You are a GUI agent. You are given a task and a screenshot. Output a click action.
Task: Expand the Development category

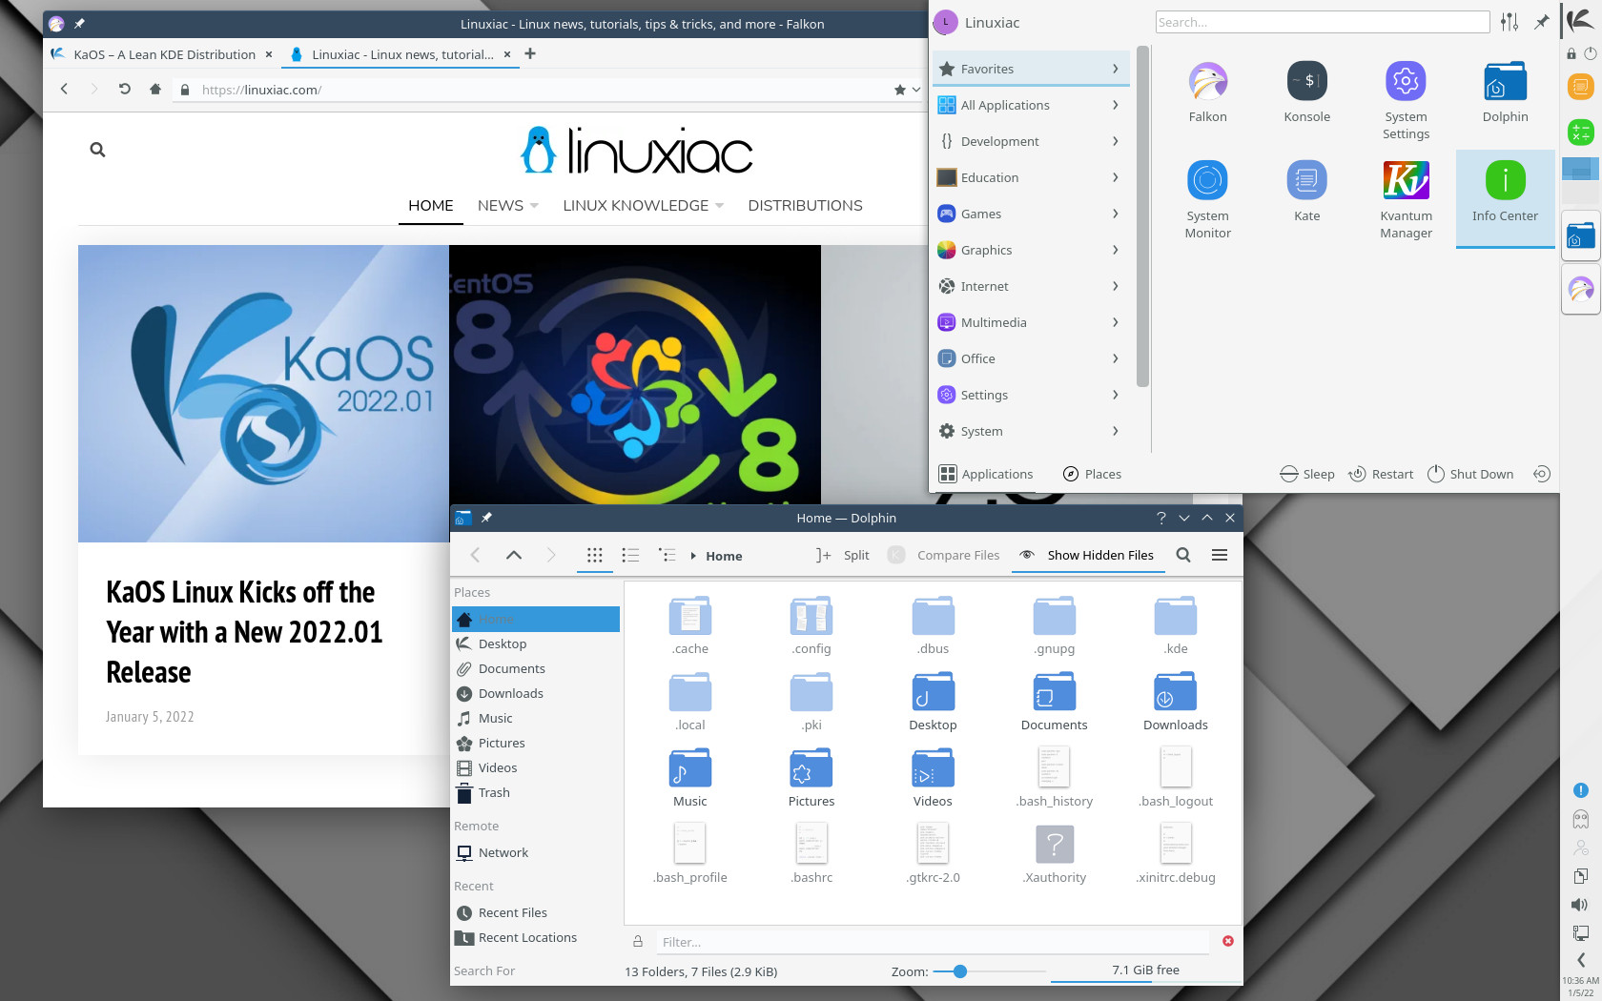coord(1031,141)
